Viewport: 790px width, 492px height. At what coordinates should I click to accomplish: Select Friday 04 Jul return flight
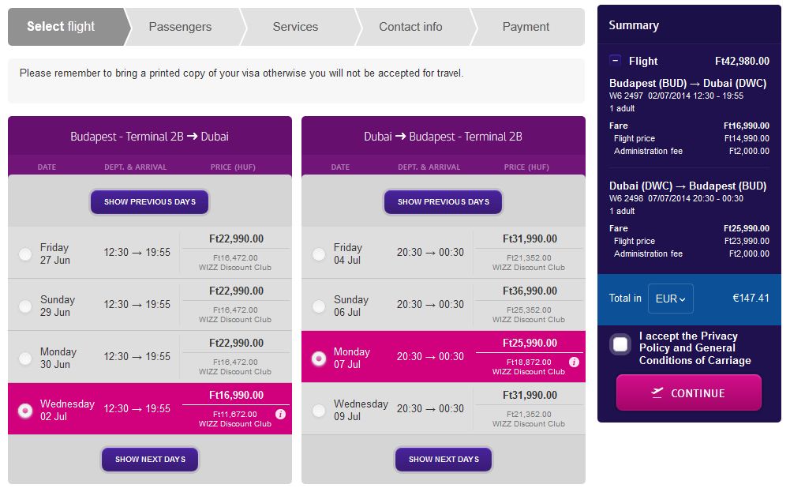[319, 254]
